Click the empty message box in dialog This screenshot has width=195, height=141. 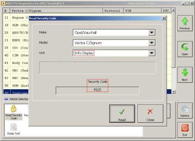click(97, 68)
